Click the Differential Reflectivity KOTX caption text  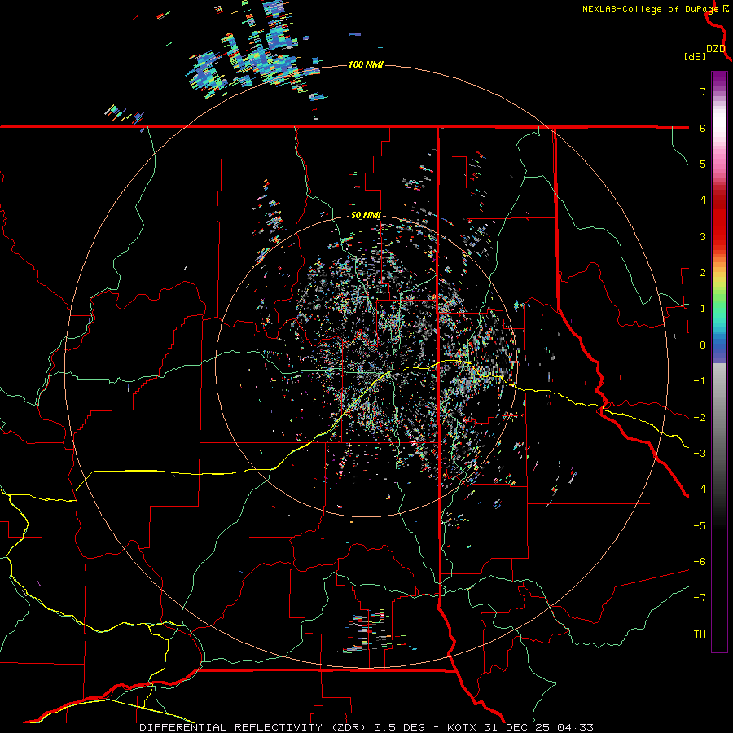pyautogui.click(x=366, y=727)
